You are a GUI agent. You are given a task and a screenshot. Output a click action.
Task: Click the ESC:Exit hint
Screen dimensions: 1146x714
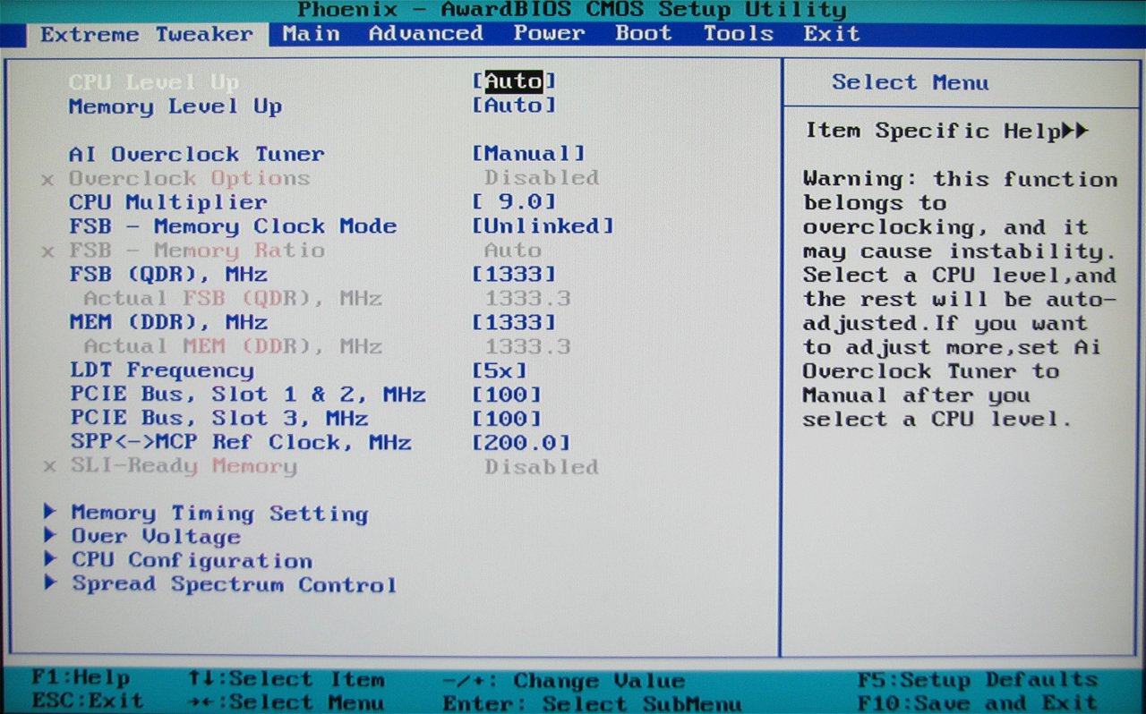87,701
